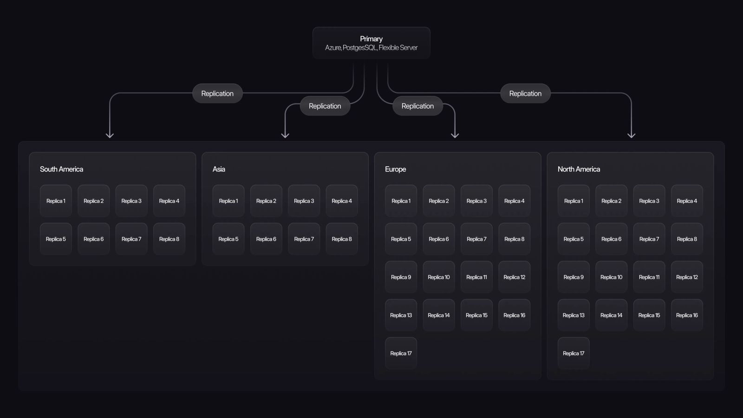Click Replica 1 in North America
Image resolution: width=743 pixels, height=418 pixels.
(x=574, y=201)
